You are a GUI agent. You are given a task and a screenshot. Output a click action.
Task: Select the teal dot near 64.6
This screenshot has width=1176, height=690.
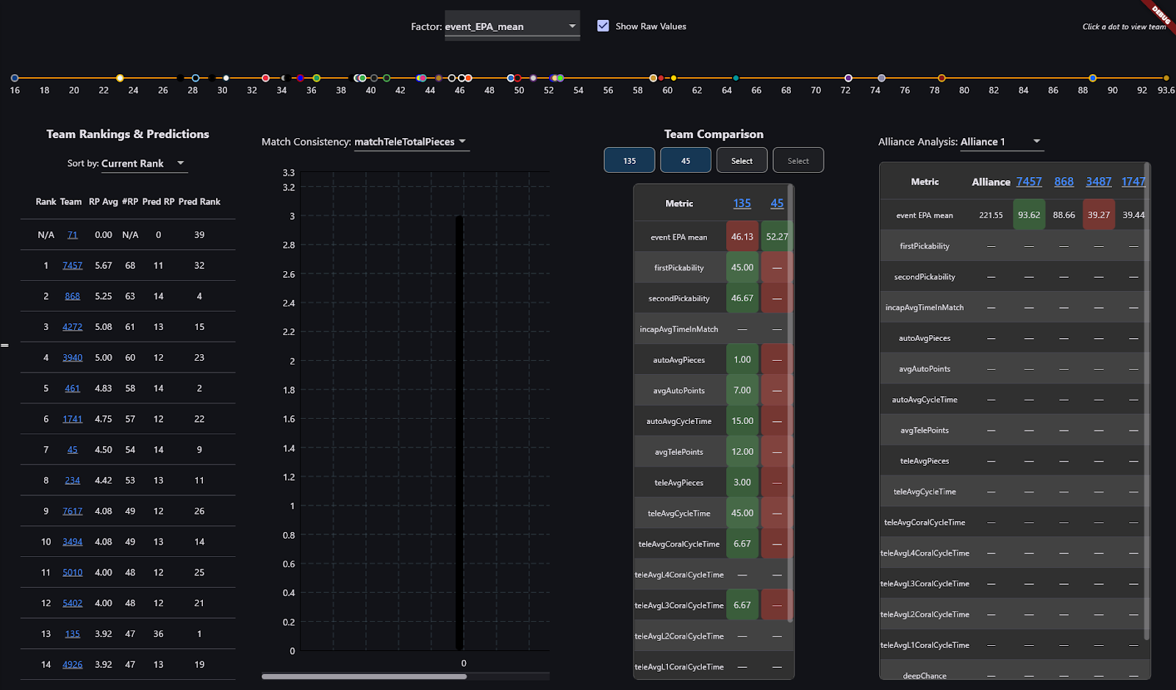[x=736, y=78]
